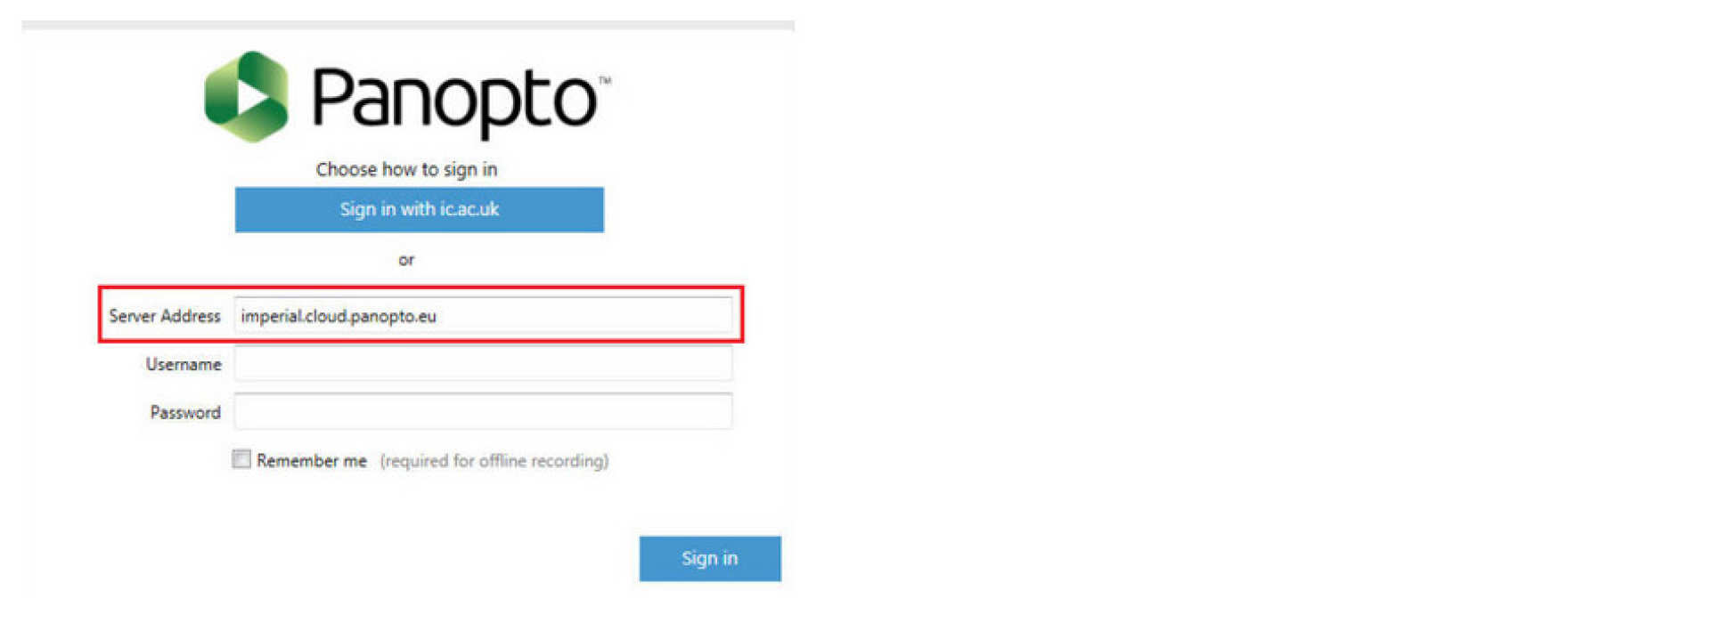The width and height of the screenshot is (1723, 623).
Task: Click the green Panopto logo icon
Action: (246, 96)
